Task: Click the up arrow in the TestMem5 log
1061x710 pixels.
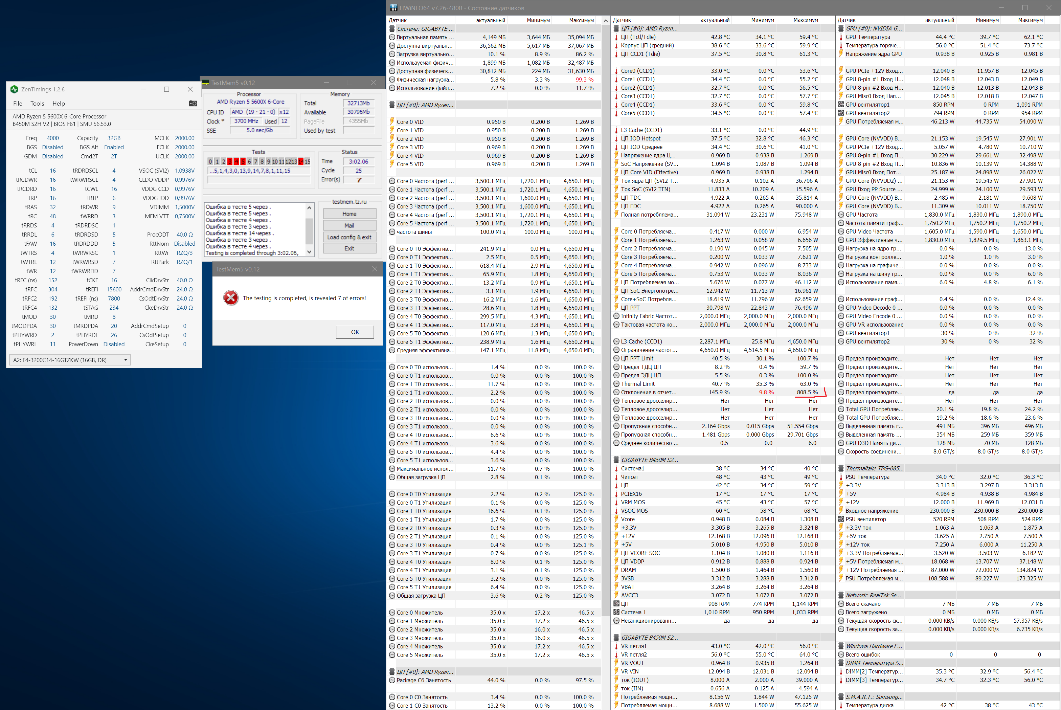Action: pyautogui.click(x=309, y=208)
